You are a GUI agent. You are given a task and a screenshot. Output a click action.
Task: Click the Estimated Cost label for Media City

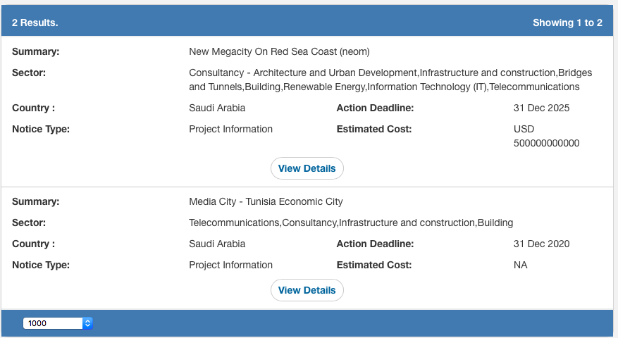(x=373, y=265)
